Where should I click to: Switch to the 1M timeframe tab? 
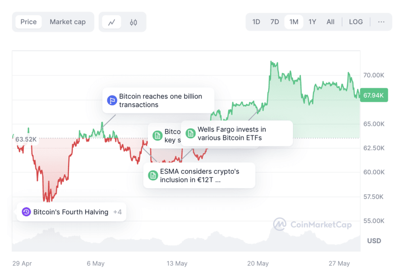pos(293,21)
